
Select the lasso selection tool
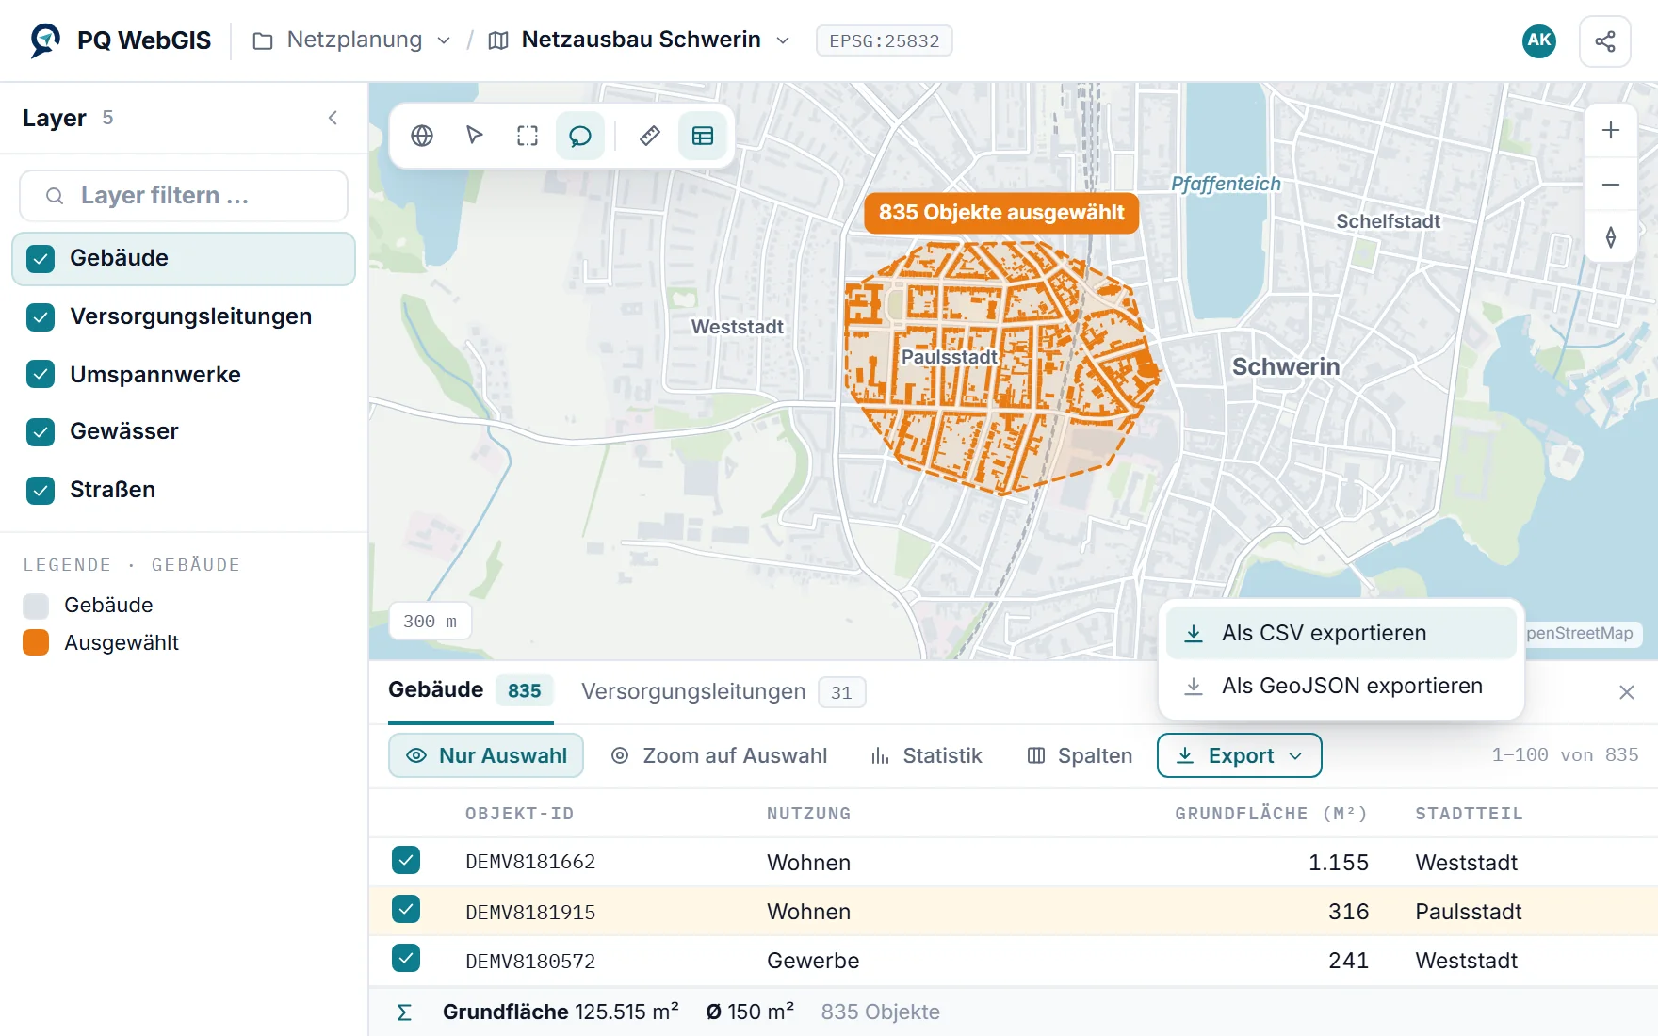pos(580,136)
